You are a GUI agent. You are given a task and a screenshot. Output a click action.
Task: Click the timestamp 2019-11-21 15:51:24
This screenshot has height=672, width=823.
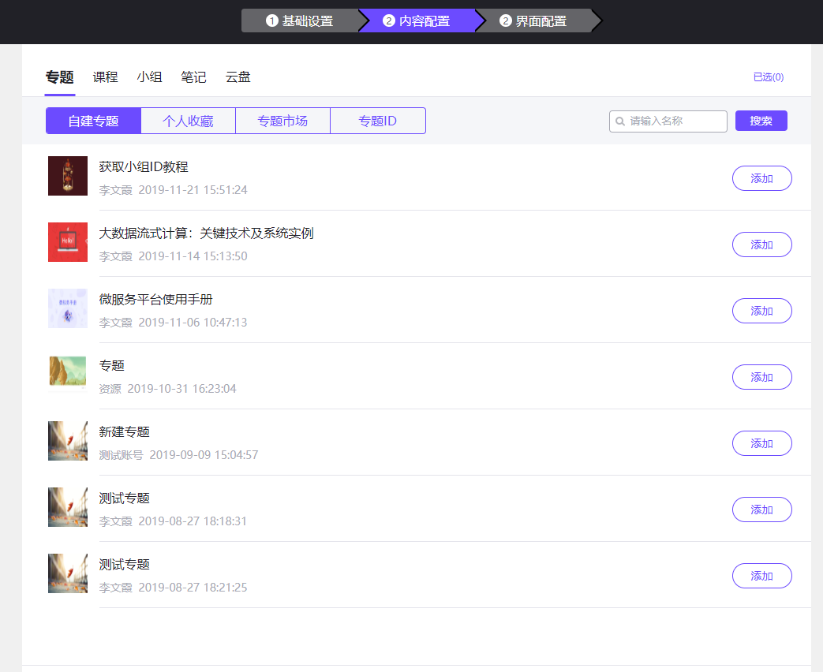click(193, 190)
